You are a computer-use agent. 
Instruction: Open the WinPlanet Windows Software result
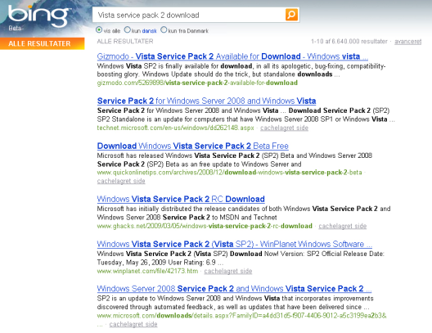(x=235, y=244)
